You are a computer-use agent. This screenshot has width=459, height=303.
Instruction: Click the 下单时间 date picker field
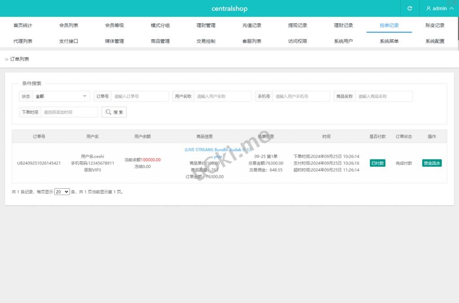pyautogui.click(x=69, y=112)
